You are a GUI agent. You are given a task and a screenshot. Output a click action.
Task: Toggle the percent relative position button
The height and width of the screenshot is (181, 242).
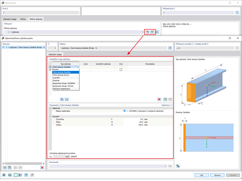[x=62, y=99]
